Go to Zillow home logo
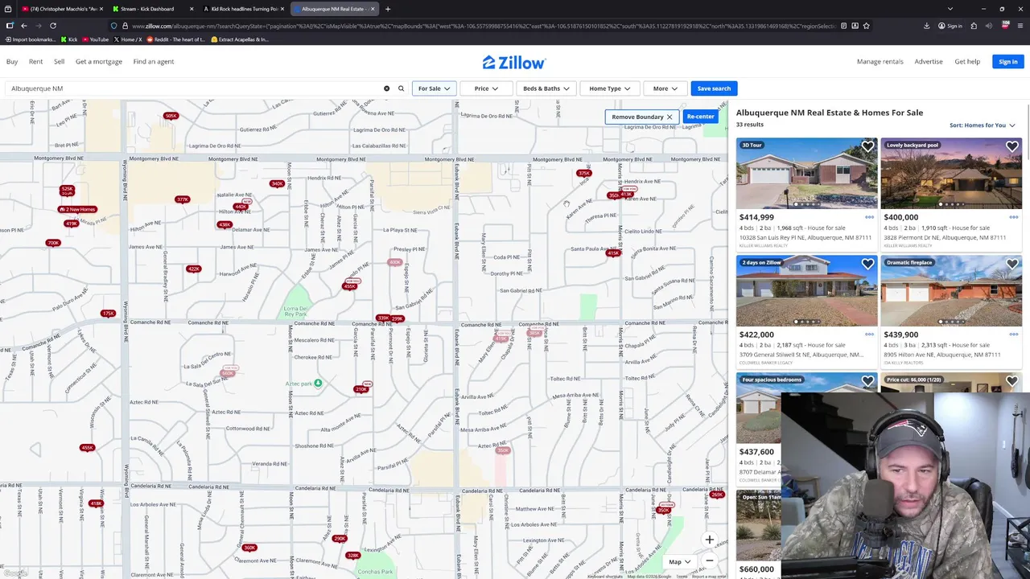This screenshot has width=1030, height=579. coord(514,62)
